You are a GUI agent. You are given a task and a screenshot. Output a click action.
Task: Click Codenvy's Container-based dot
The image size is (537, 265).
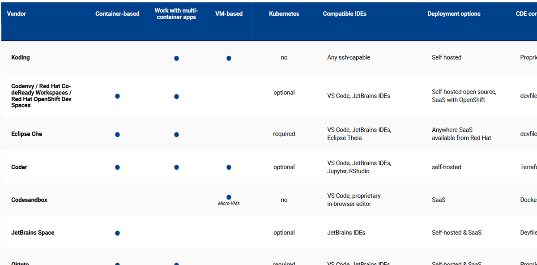(117, 96)
